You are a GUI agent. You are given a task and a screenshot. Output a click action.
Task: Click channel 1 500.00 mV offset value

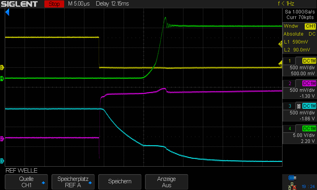click(x=303, y=74)
